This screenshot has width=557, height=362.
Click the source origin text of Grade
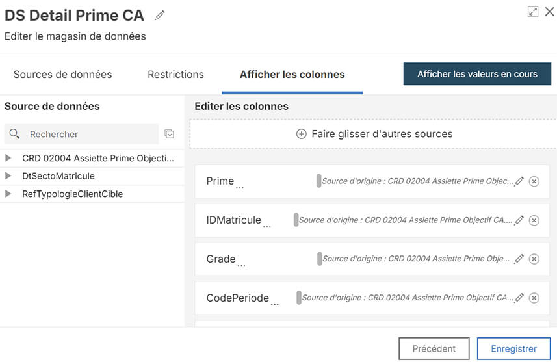(x=416, y=259)
